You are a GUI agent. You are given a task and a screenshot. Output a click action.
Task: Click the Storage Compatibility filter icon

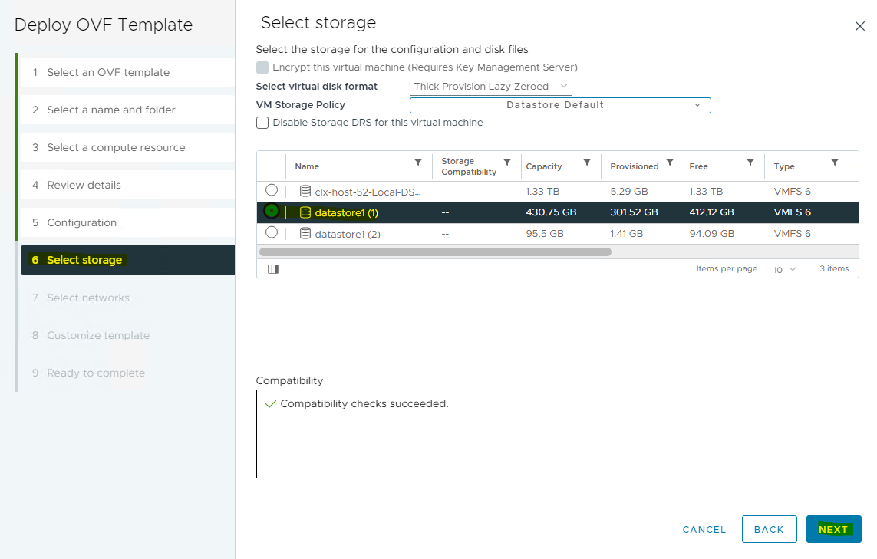(507, 163)
